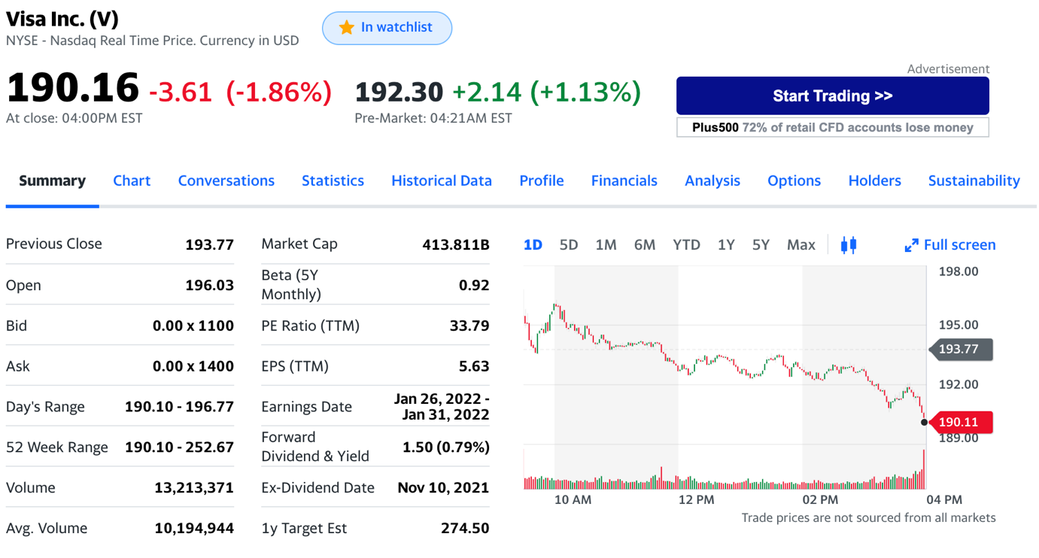1039x558 pixels.
Task: Open the Financials tab
Action: 624,180
